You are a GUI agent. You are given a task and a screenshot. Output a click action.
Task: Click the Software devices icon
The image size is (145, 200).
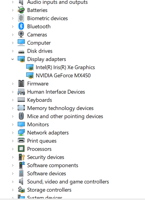[21, 173]
